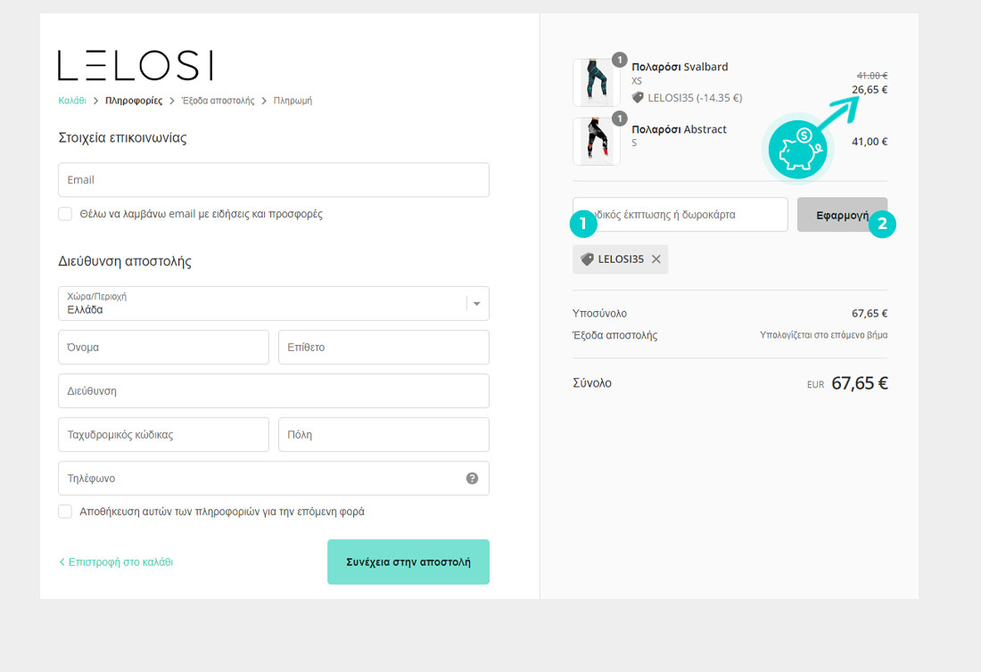Screen dimensions: 981x672
Task: Click the Abstract item price 41,00 €
Action: [869, 142]
